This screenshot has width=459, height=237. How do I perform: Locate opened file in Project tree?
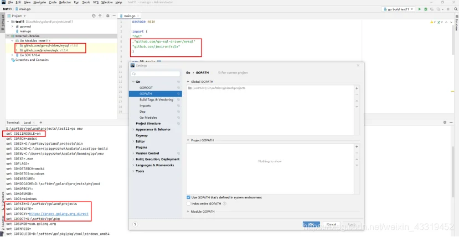(94, 16)
